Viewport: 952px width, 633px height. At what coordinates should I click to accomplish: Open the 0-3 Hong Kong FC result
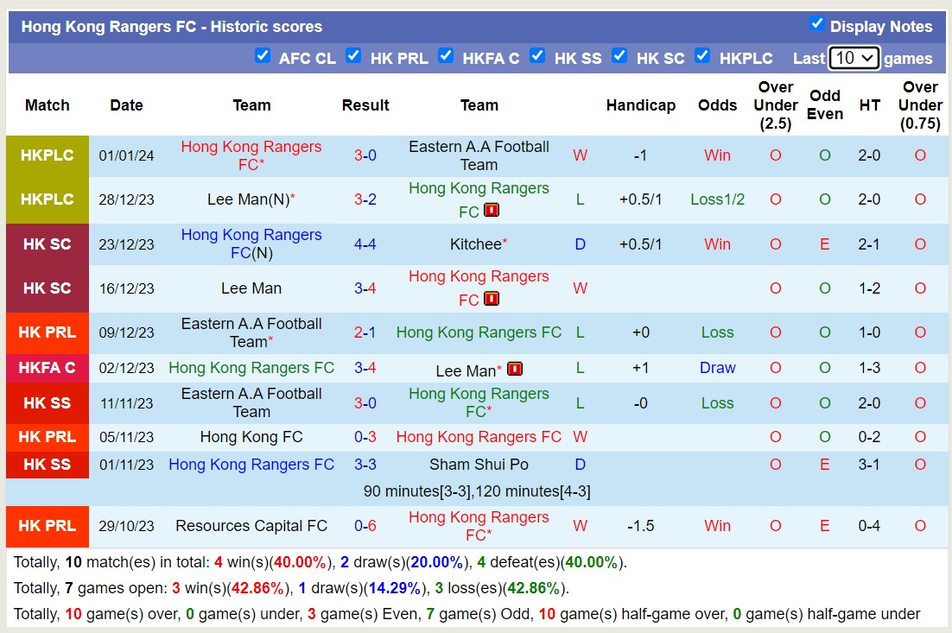(x=365, y=437)
